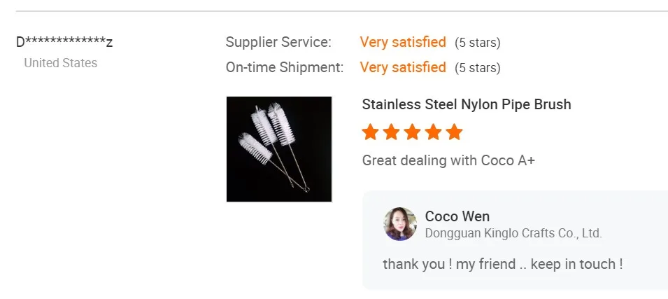
Task: Click the reviewer name D*************z
Action: point(64,42)
